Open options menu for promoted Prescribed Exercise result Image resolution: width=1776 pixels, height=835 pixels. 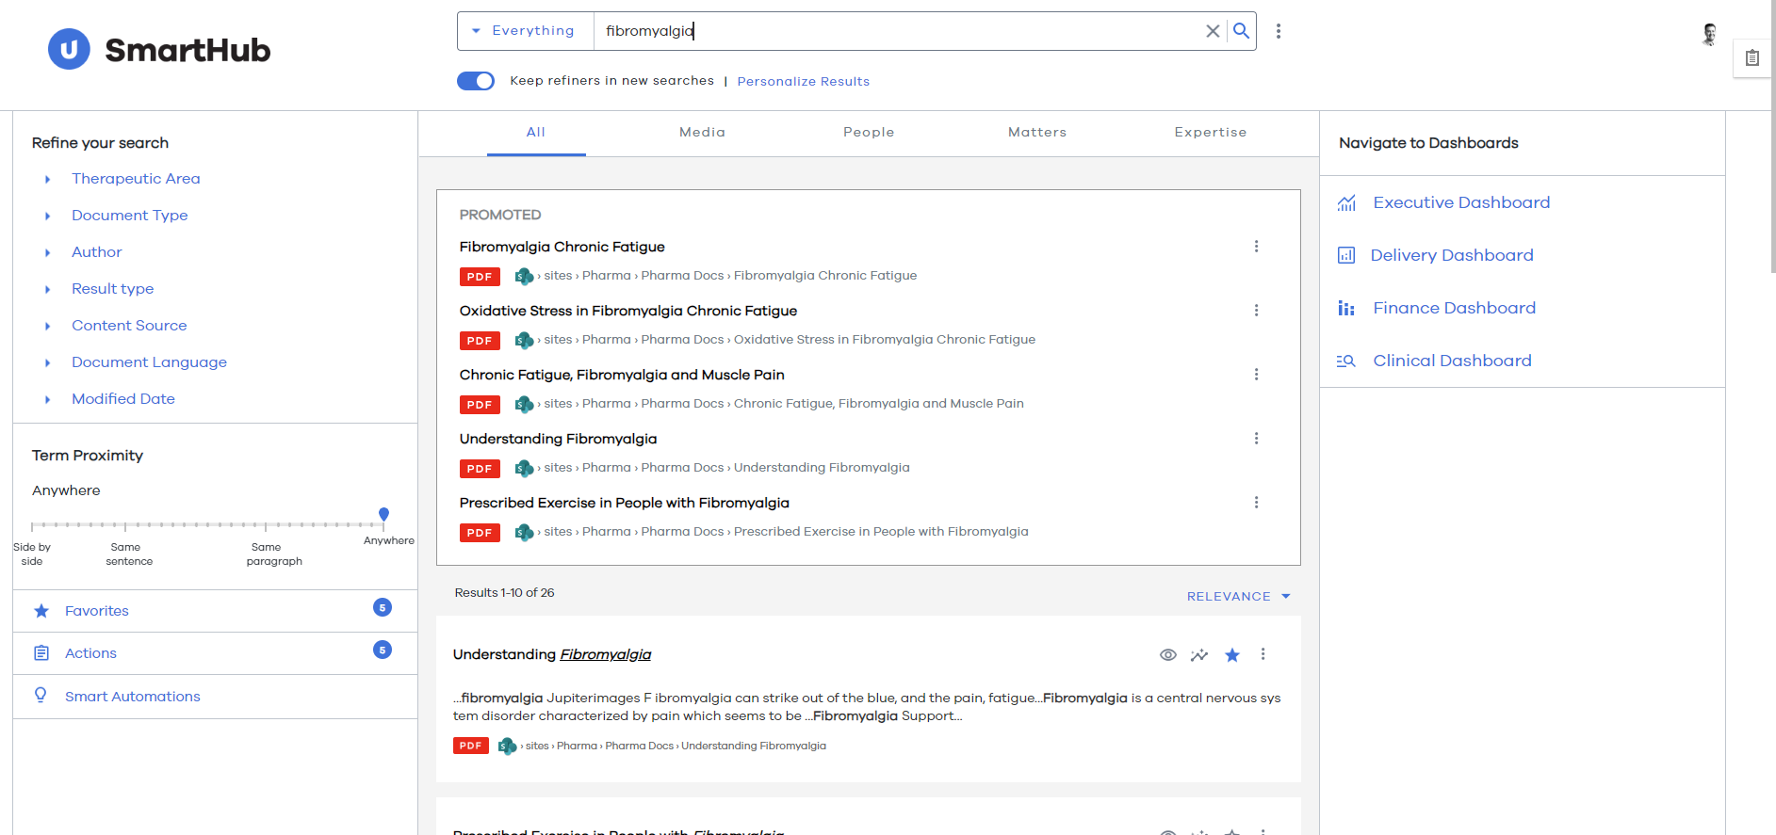pos(1256,503)
